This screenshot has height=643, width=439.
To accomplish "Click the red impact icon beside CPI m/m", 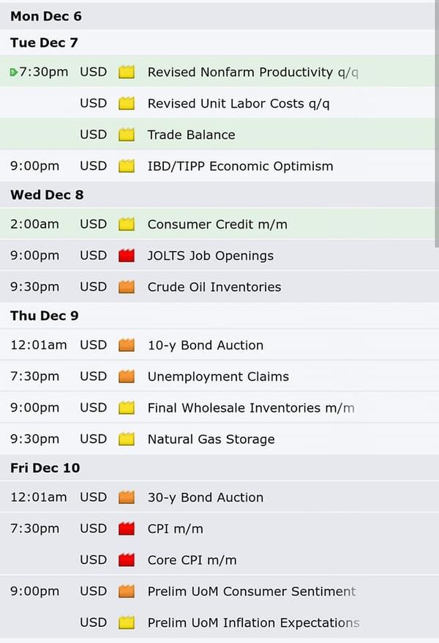I will click(127, 529).
